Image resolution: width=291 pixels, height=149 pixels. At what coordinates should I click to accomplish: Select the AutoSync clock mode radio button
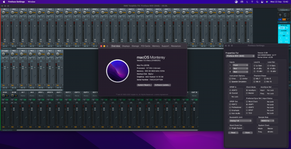(247, 90)
